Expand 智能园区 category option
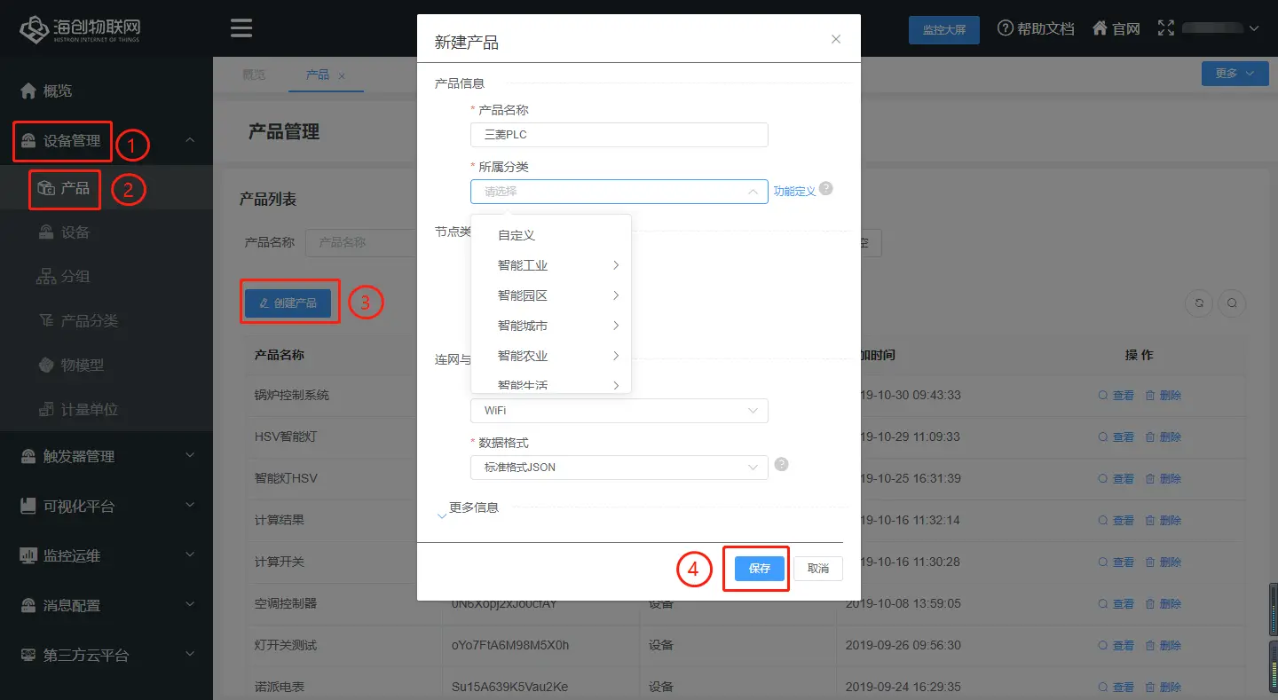 [x=551, y=295]
